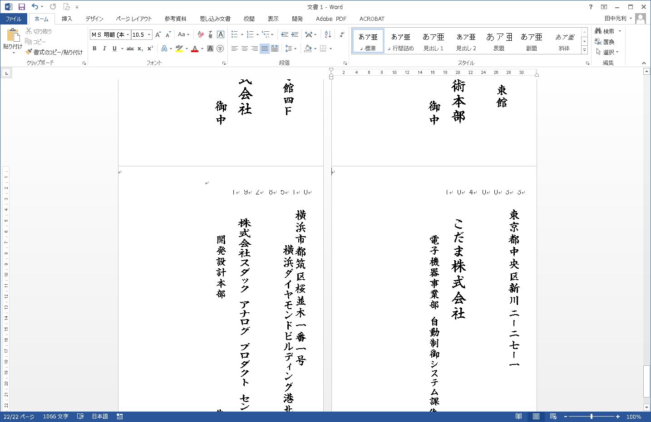
Task: Click the character border icon
Action: pos(221,34)
